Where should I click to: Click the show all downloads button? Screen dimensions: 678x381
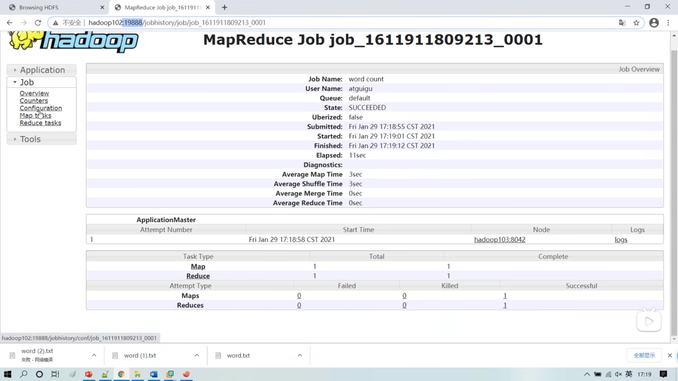click(x=644, y=355)
